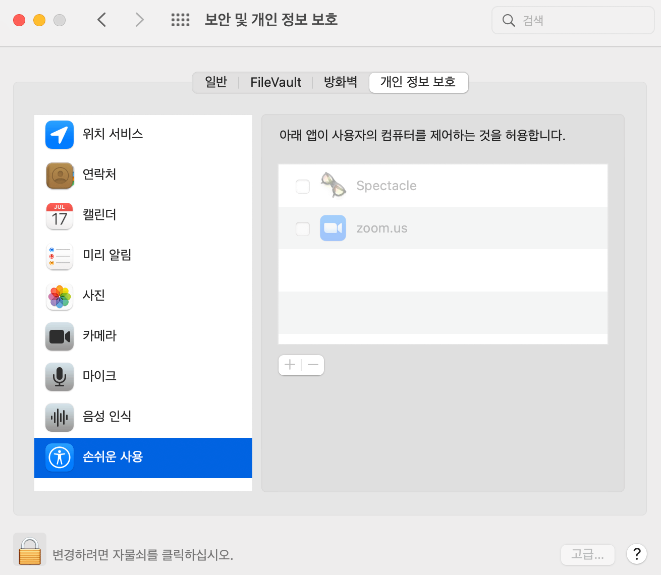Screen dimensions: 661x575
Task: Open 음성 인식 via waveform icon
Action: point(59,417)
